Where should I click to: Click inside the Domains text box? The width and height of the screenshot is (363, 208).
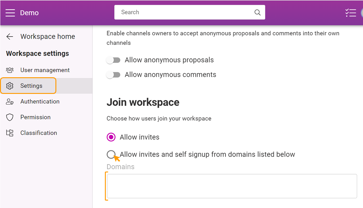tap(232, 186)
